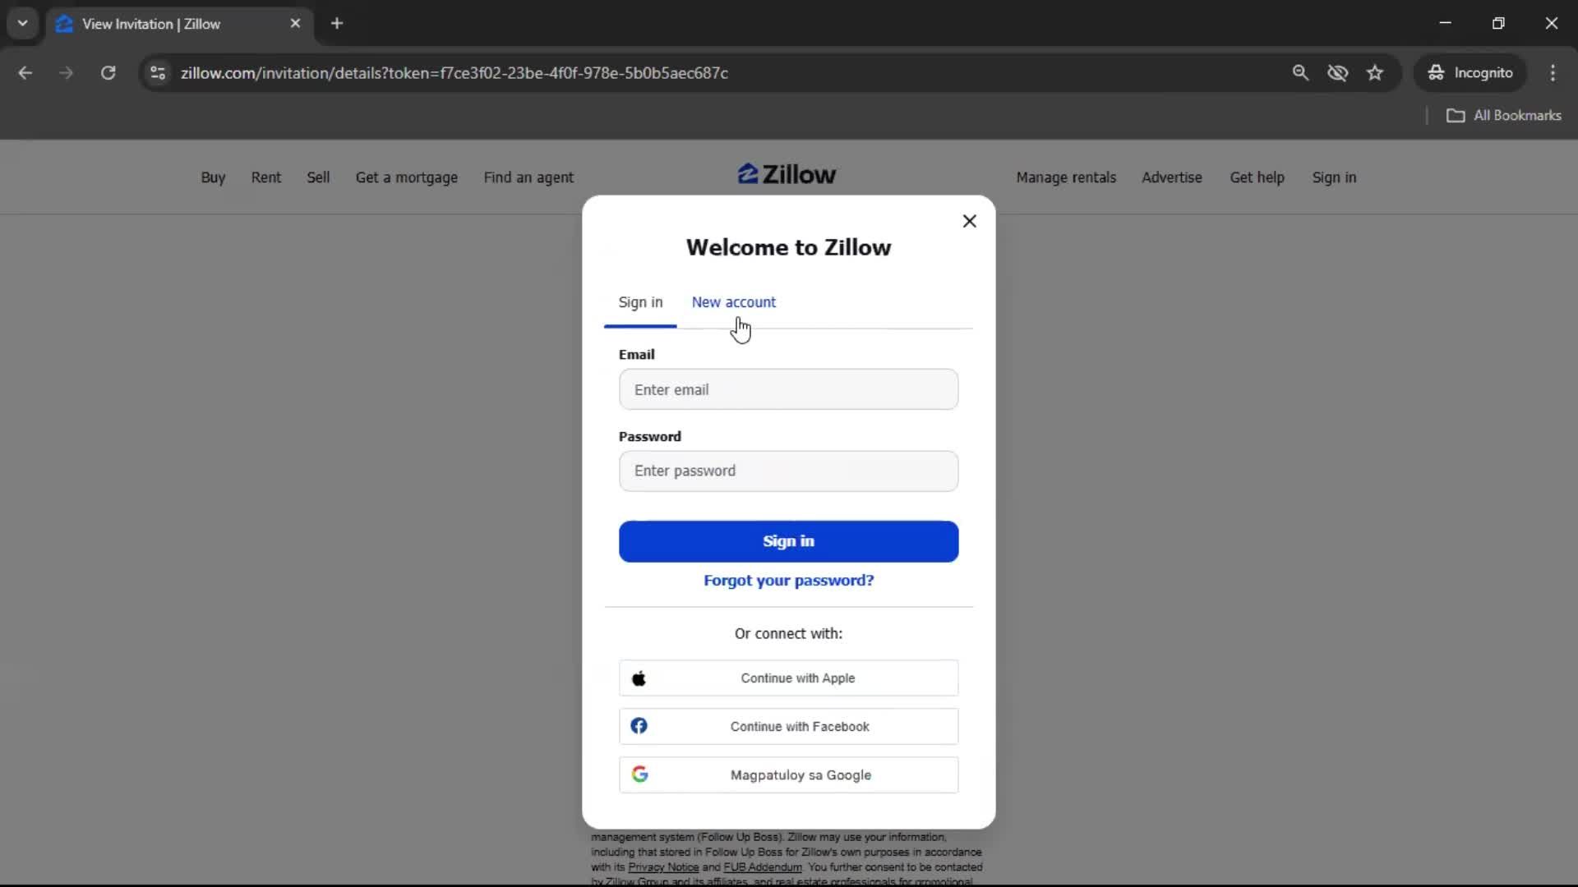1578x887 pixels.
Task: Click the search this page magnifier icon
Action: click(1301, 72)
